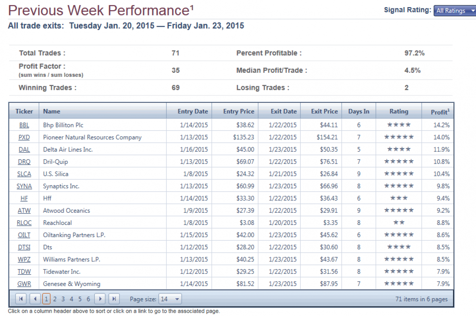Go to next page of results
Image resolution: width=476 pixels, height=316 pixels.
[100, 299]
